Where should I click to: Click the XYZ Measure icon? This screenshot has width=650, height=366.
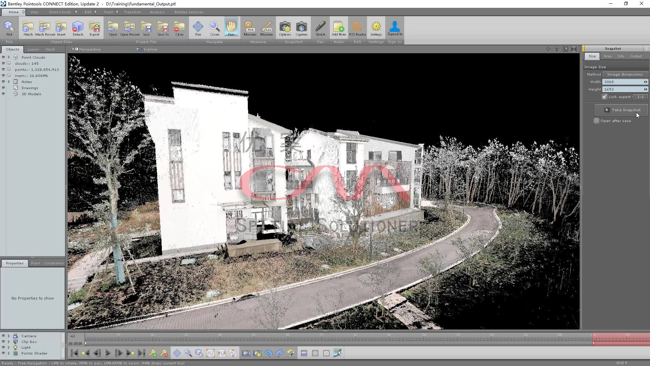tap(250, 28)
